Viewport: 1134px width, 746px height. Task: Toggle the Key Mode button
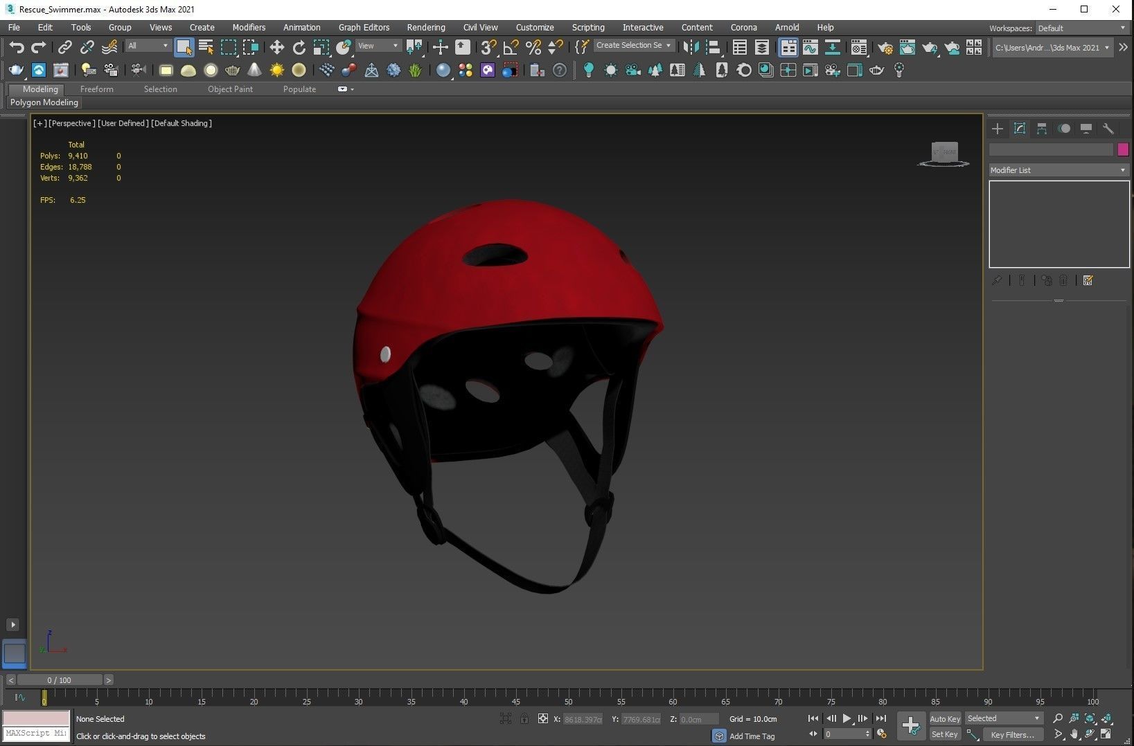[813, 734]
